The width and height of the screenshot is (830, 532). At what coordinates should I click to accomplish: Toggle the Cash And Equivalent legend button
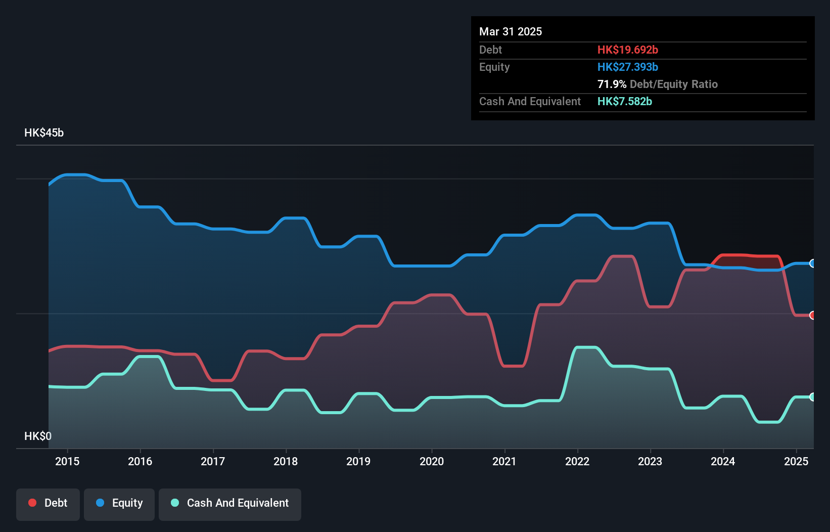coord(230,504)
